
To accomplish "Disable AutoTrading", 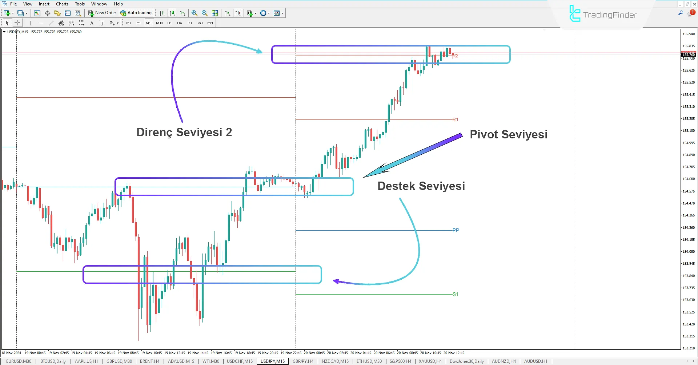I will (x=136, y=13).
